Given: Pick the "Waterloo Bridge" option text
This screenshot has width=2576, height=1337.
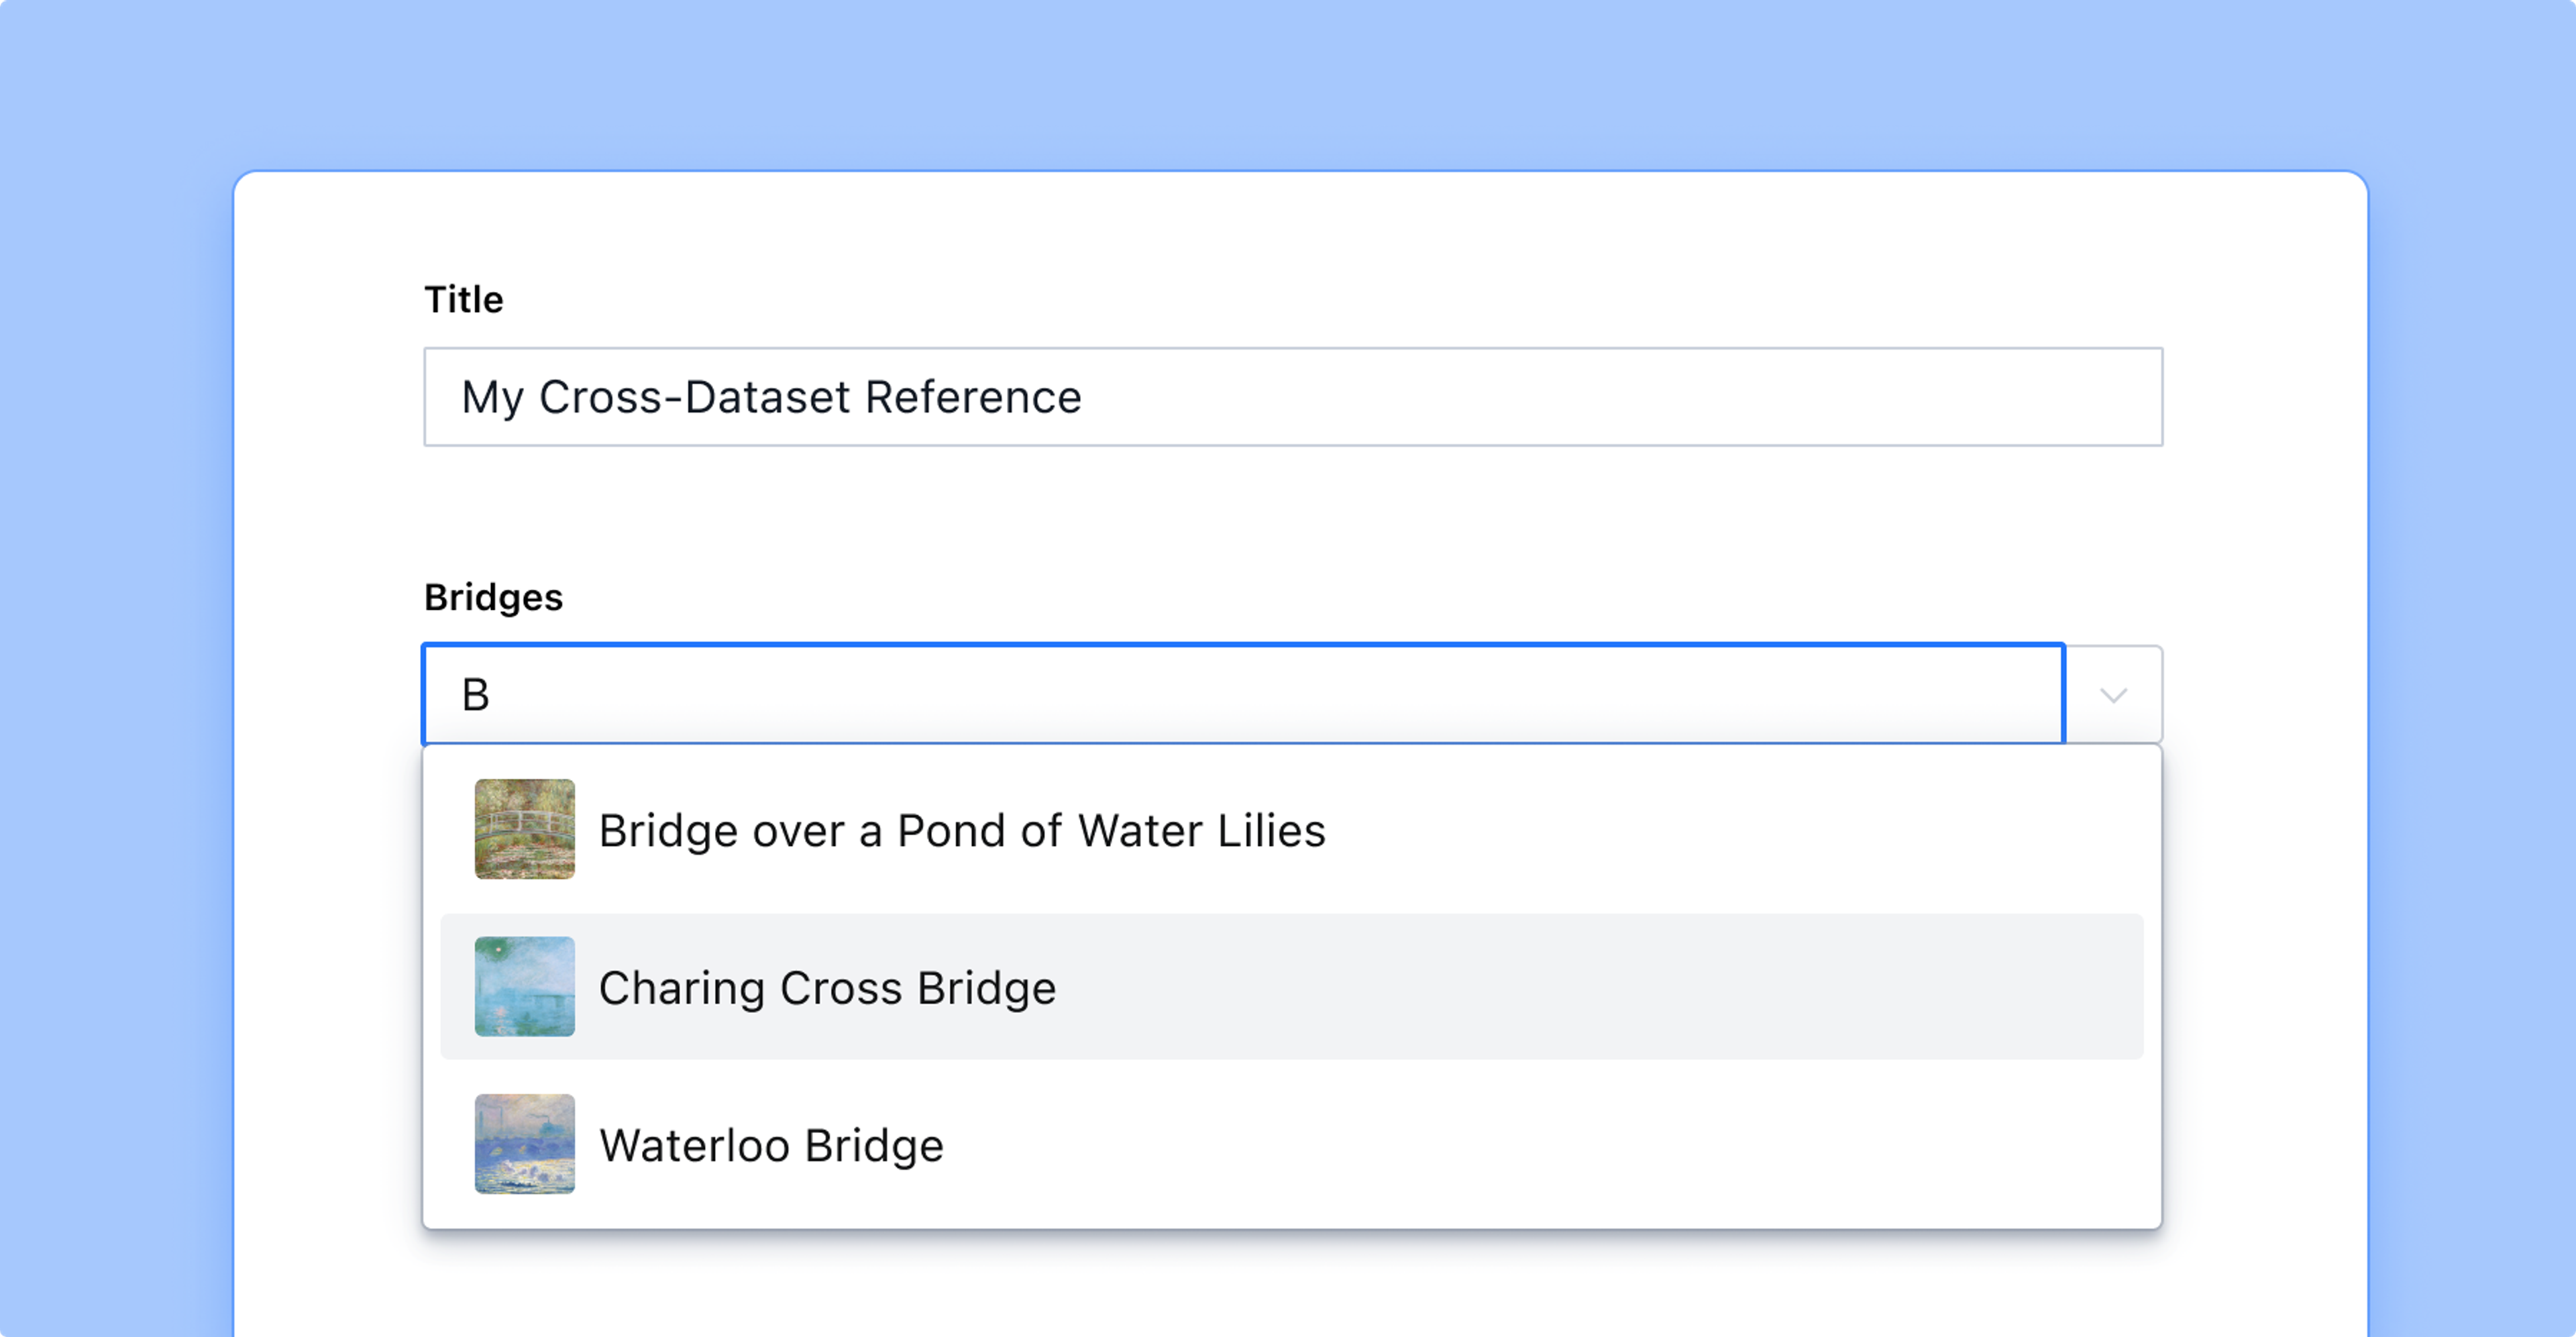Looking at the screenshot, I should 771,1146.
